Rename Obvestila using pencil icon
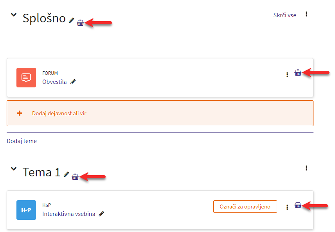This screenshot has height=232, width=335. click(73, 82)
